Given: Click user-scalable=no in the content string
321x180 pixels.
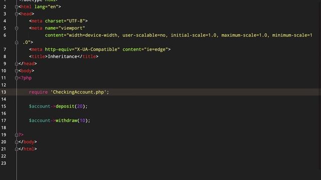Looking at the screenshot, I should coord(144,35).
